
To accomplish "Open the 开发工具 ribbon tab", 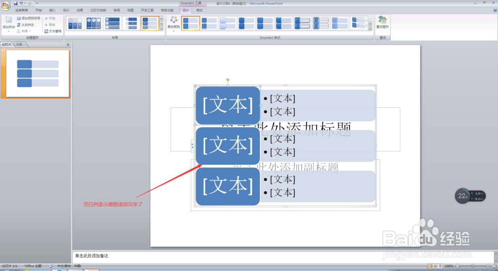I will (x=147, y=10).
